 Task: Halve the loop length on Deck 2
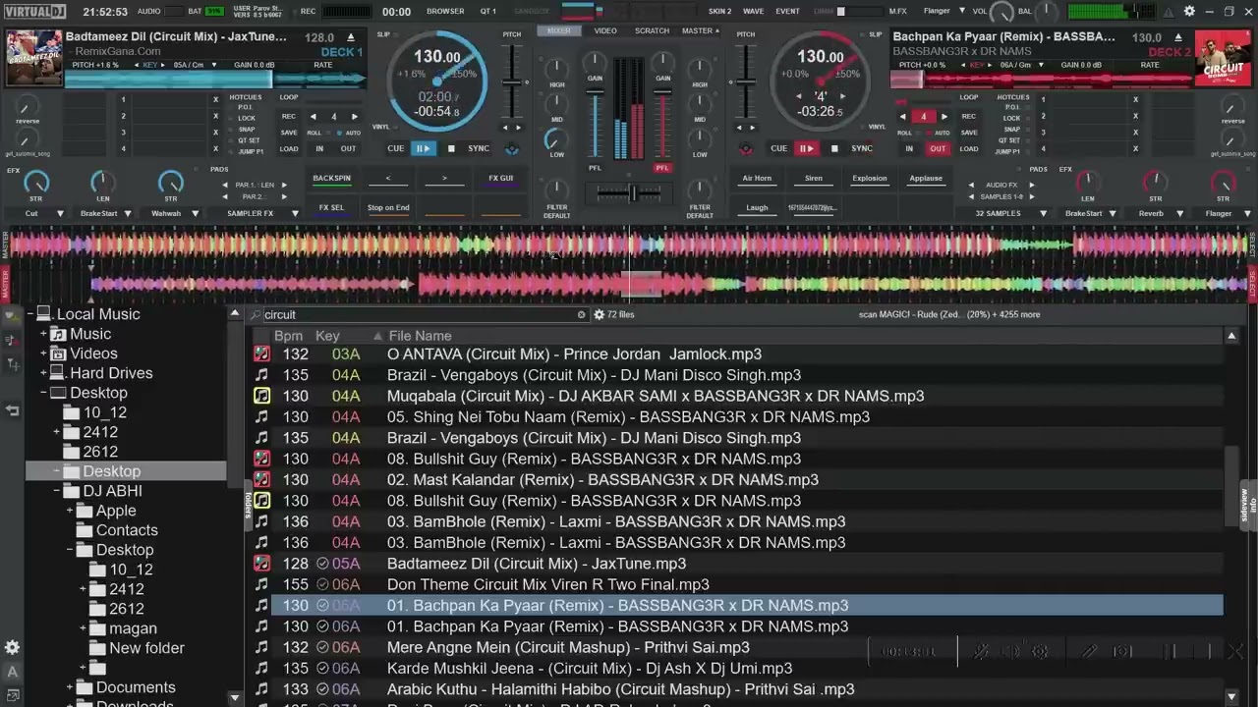coord(903,116)
